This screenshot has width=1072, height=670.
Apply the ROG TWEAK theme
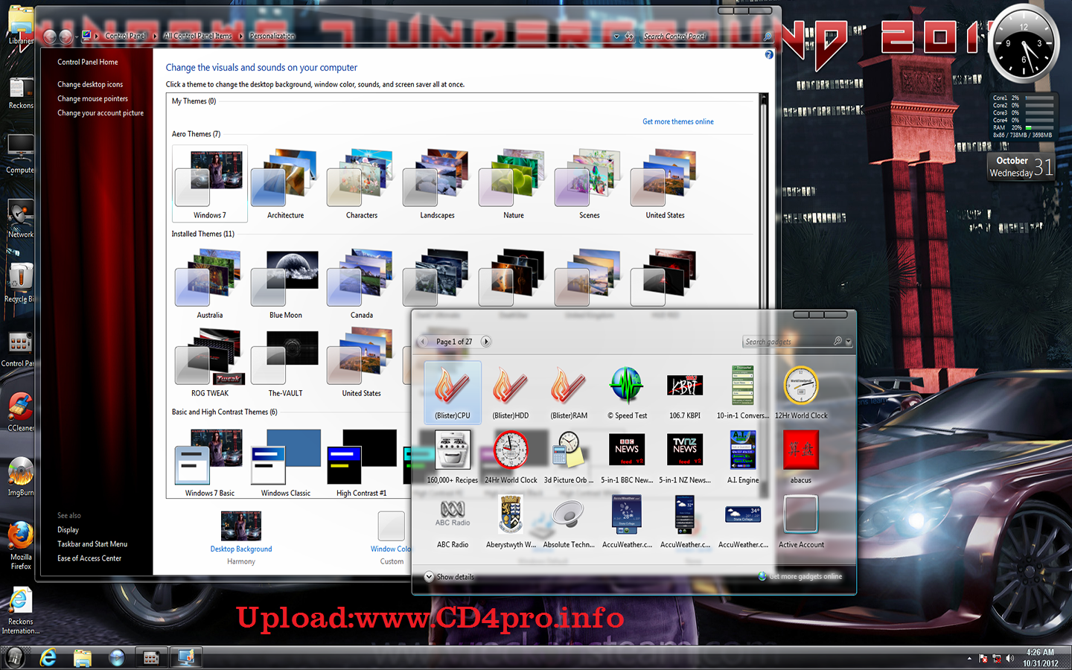pyautogui.click(x=210, y=363)
